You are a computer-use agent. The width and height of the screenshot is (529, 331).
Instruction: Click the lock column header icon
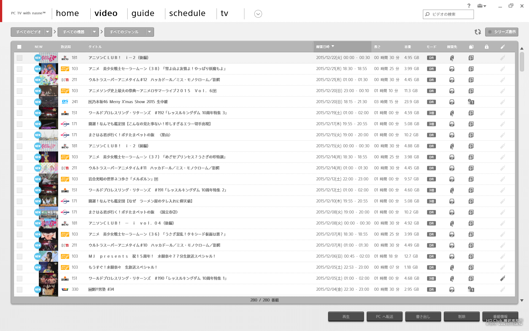click(487, 47)
